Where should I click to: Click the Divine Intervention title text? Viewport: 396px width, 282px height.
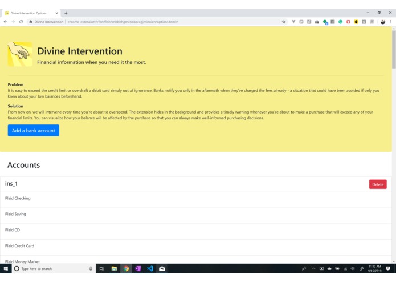(x=80, y=51)
